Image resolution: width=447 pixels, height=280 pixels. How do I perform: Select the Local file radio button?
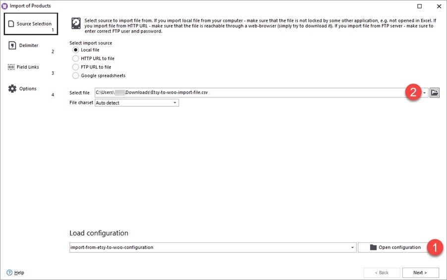coord(75,50)
